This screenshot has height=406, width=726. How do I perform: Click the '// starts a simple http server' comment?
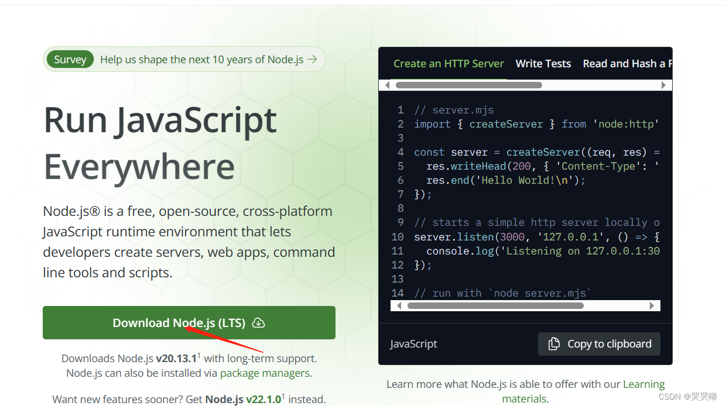click(537, 222)
